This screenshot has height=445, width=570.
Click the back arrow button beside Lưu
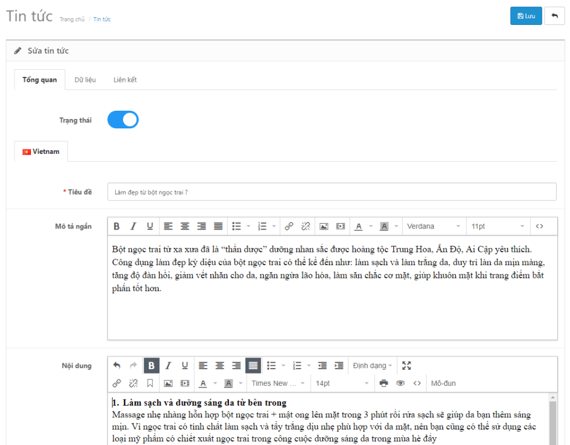coord(554,16)
